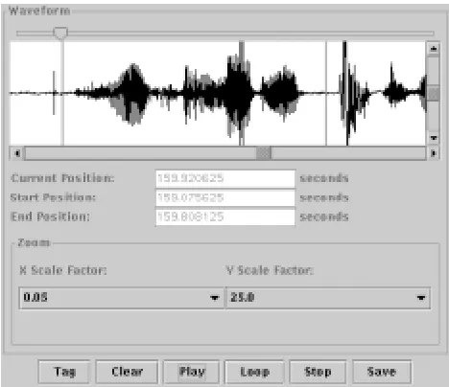Halt playback with the Stop button

tap(318, 372)
